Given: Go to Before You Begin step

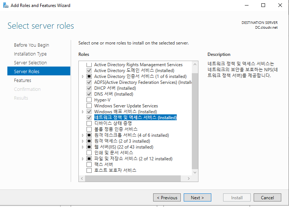Looking at the screenshot, I should pos(32,45).
